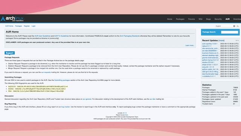Image resolution: width=241 pixels, height=136 pixels.
Task: Open the bug tracker link
Action: 66,107
